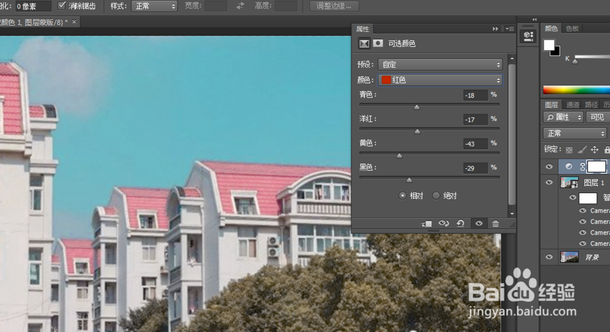Adjust the 洋红 slider handle
This screenshot has width=610, height=332.
point(417,132)
